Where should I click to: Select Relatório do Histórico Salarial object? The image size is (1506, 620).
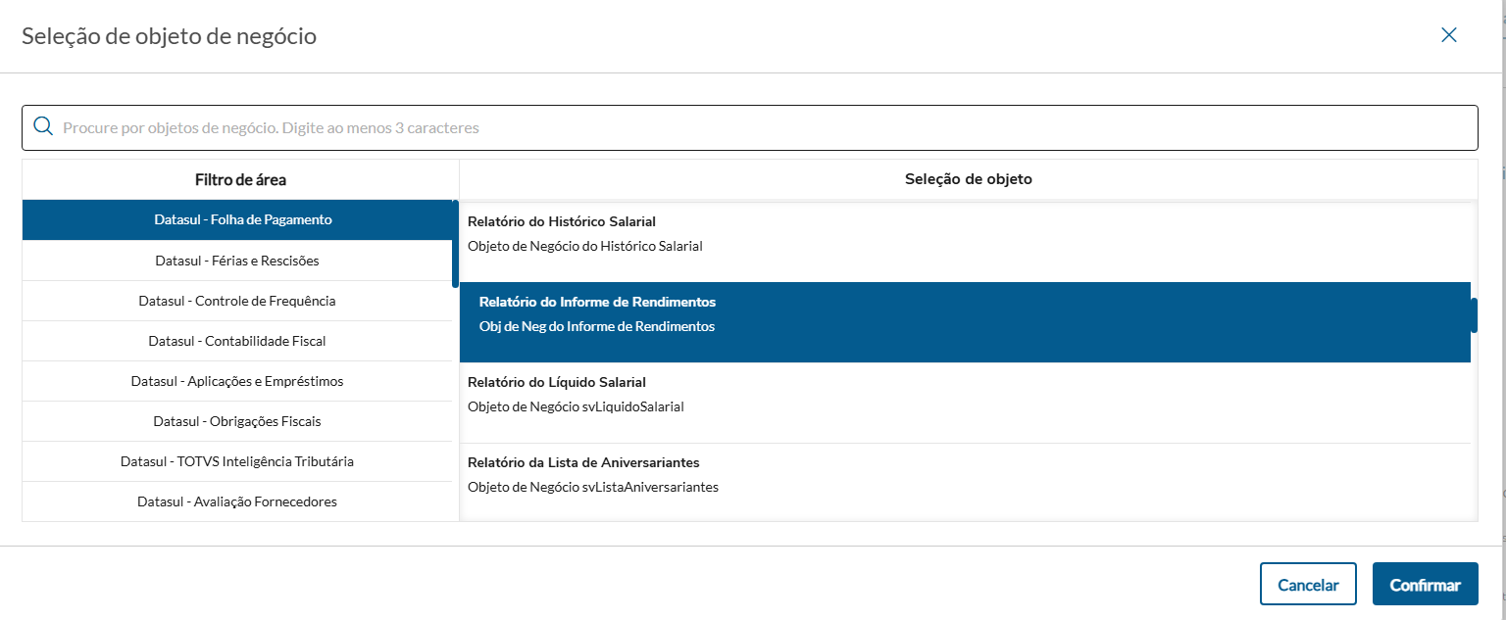pyautogui.click(x=964, y=234)
